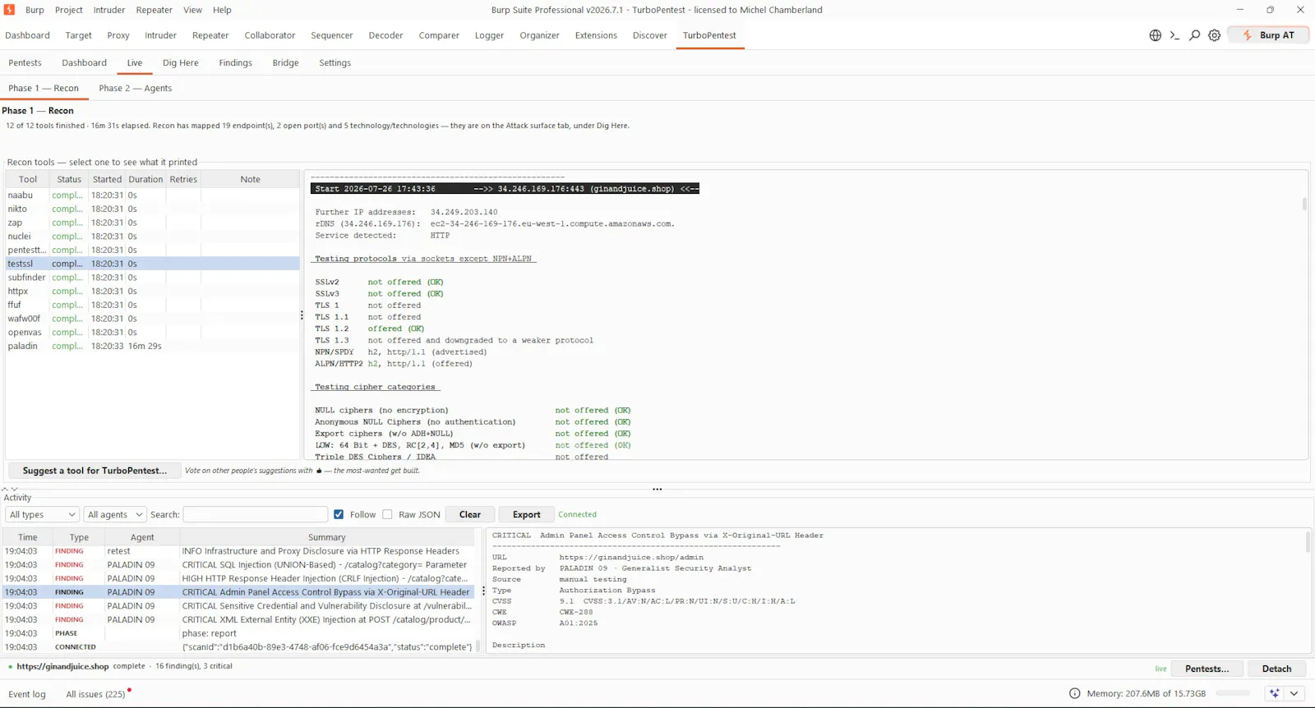Switch to the Collaborator tab

pos(270,35)
